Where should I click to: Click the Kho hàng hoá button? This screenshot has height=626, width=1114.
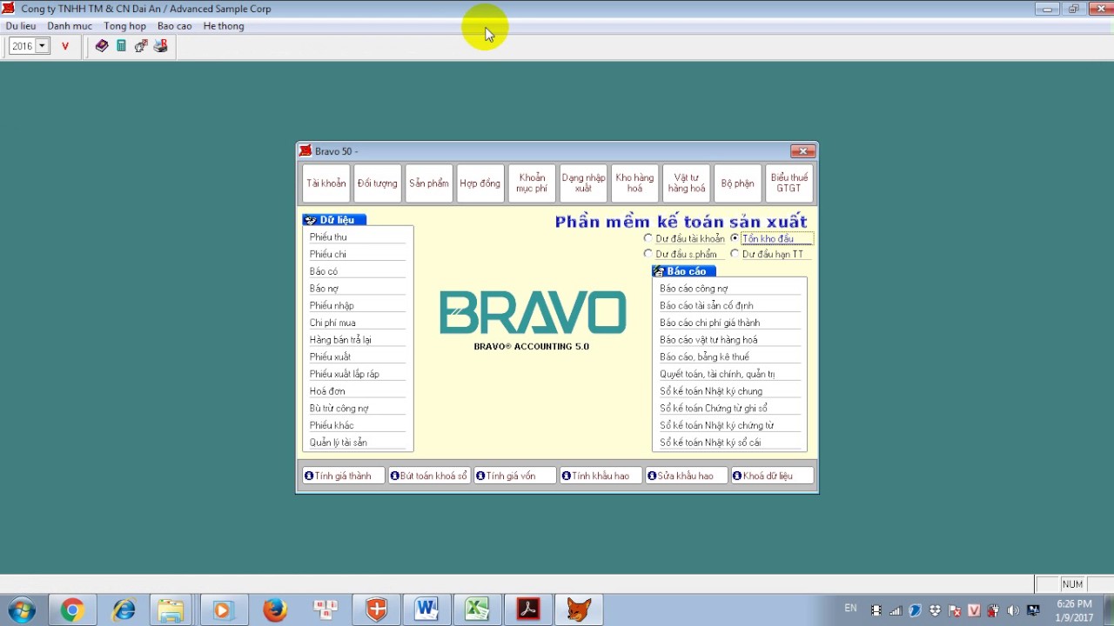tap(634, 183)
